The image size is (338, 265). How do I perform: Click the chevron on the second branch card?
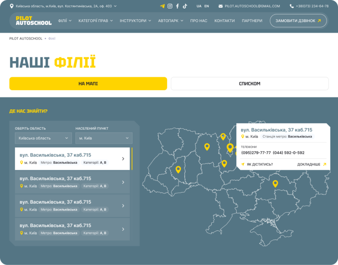tap(123, 182)
